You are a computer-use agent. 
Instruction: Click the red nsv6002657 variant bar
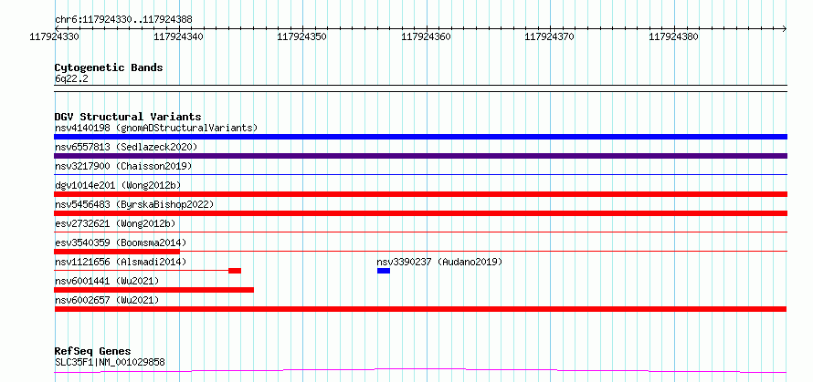[420, 309]
